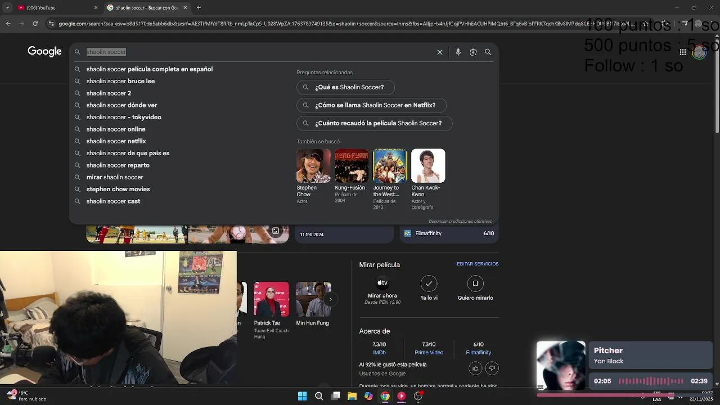Open the Google apps grid
The height and width of the screenshot is (405, 720).
pos(682,52)
